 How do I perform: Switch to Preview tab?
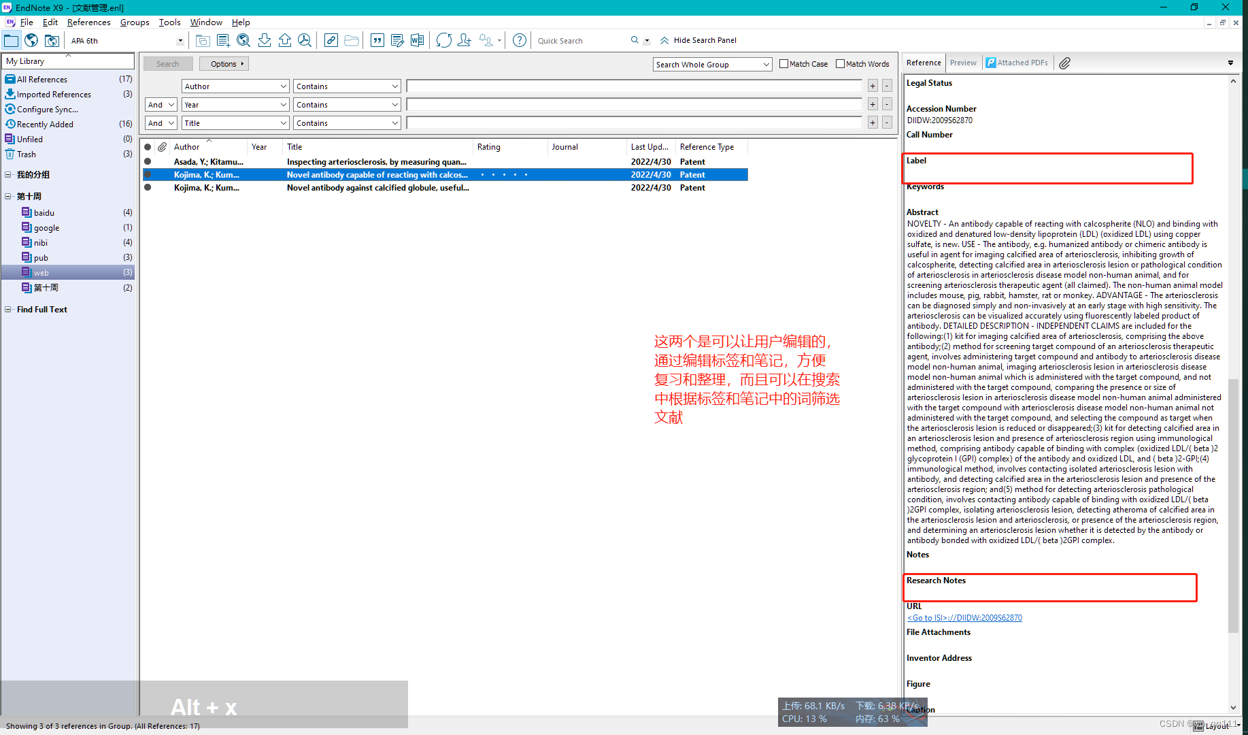[x=963, y=63]
